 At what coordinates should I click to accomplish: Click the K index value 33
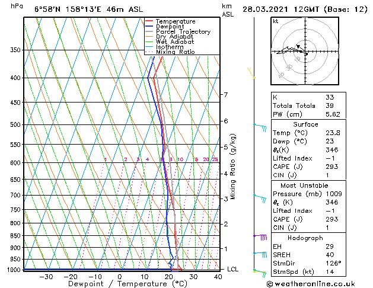(x=330, y=97)
